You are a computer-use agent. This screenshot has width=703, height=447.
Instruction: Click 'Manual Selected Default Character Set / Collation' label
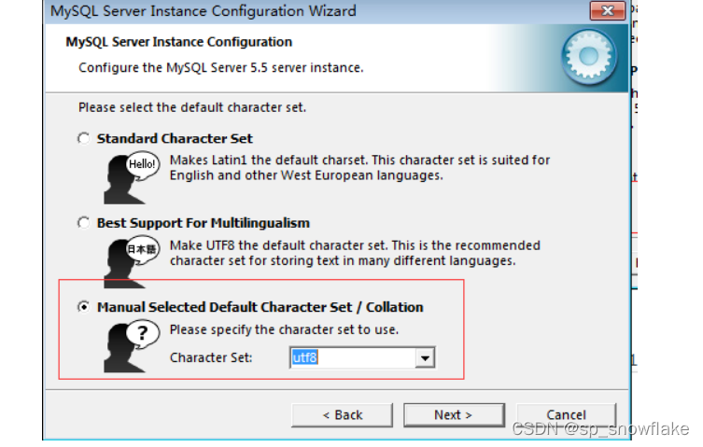(260, 307)
